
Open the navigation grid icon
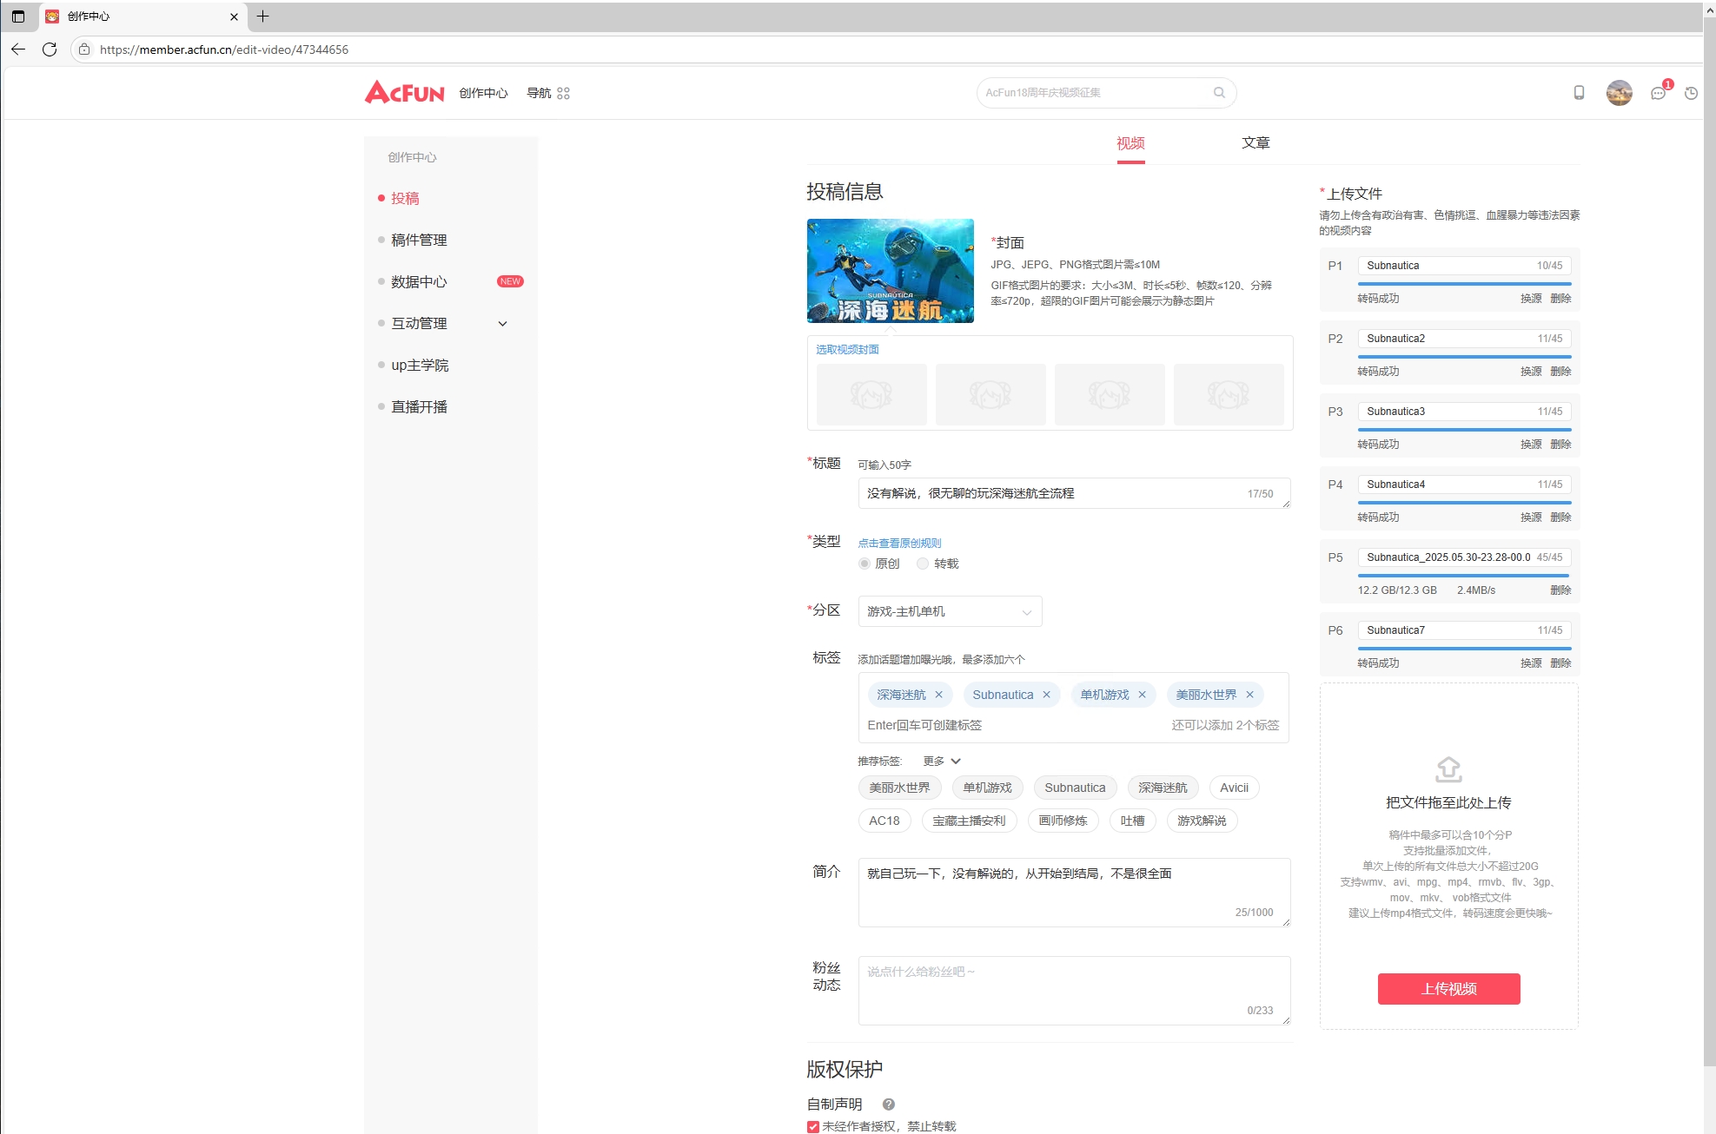563,93
